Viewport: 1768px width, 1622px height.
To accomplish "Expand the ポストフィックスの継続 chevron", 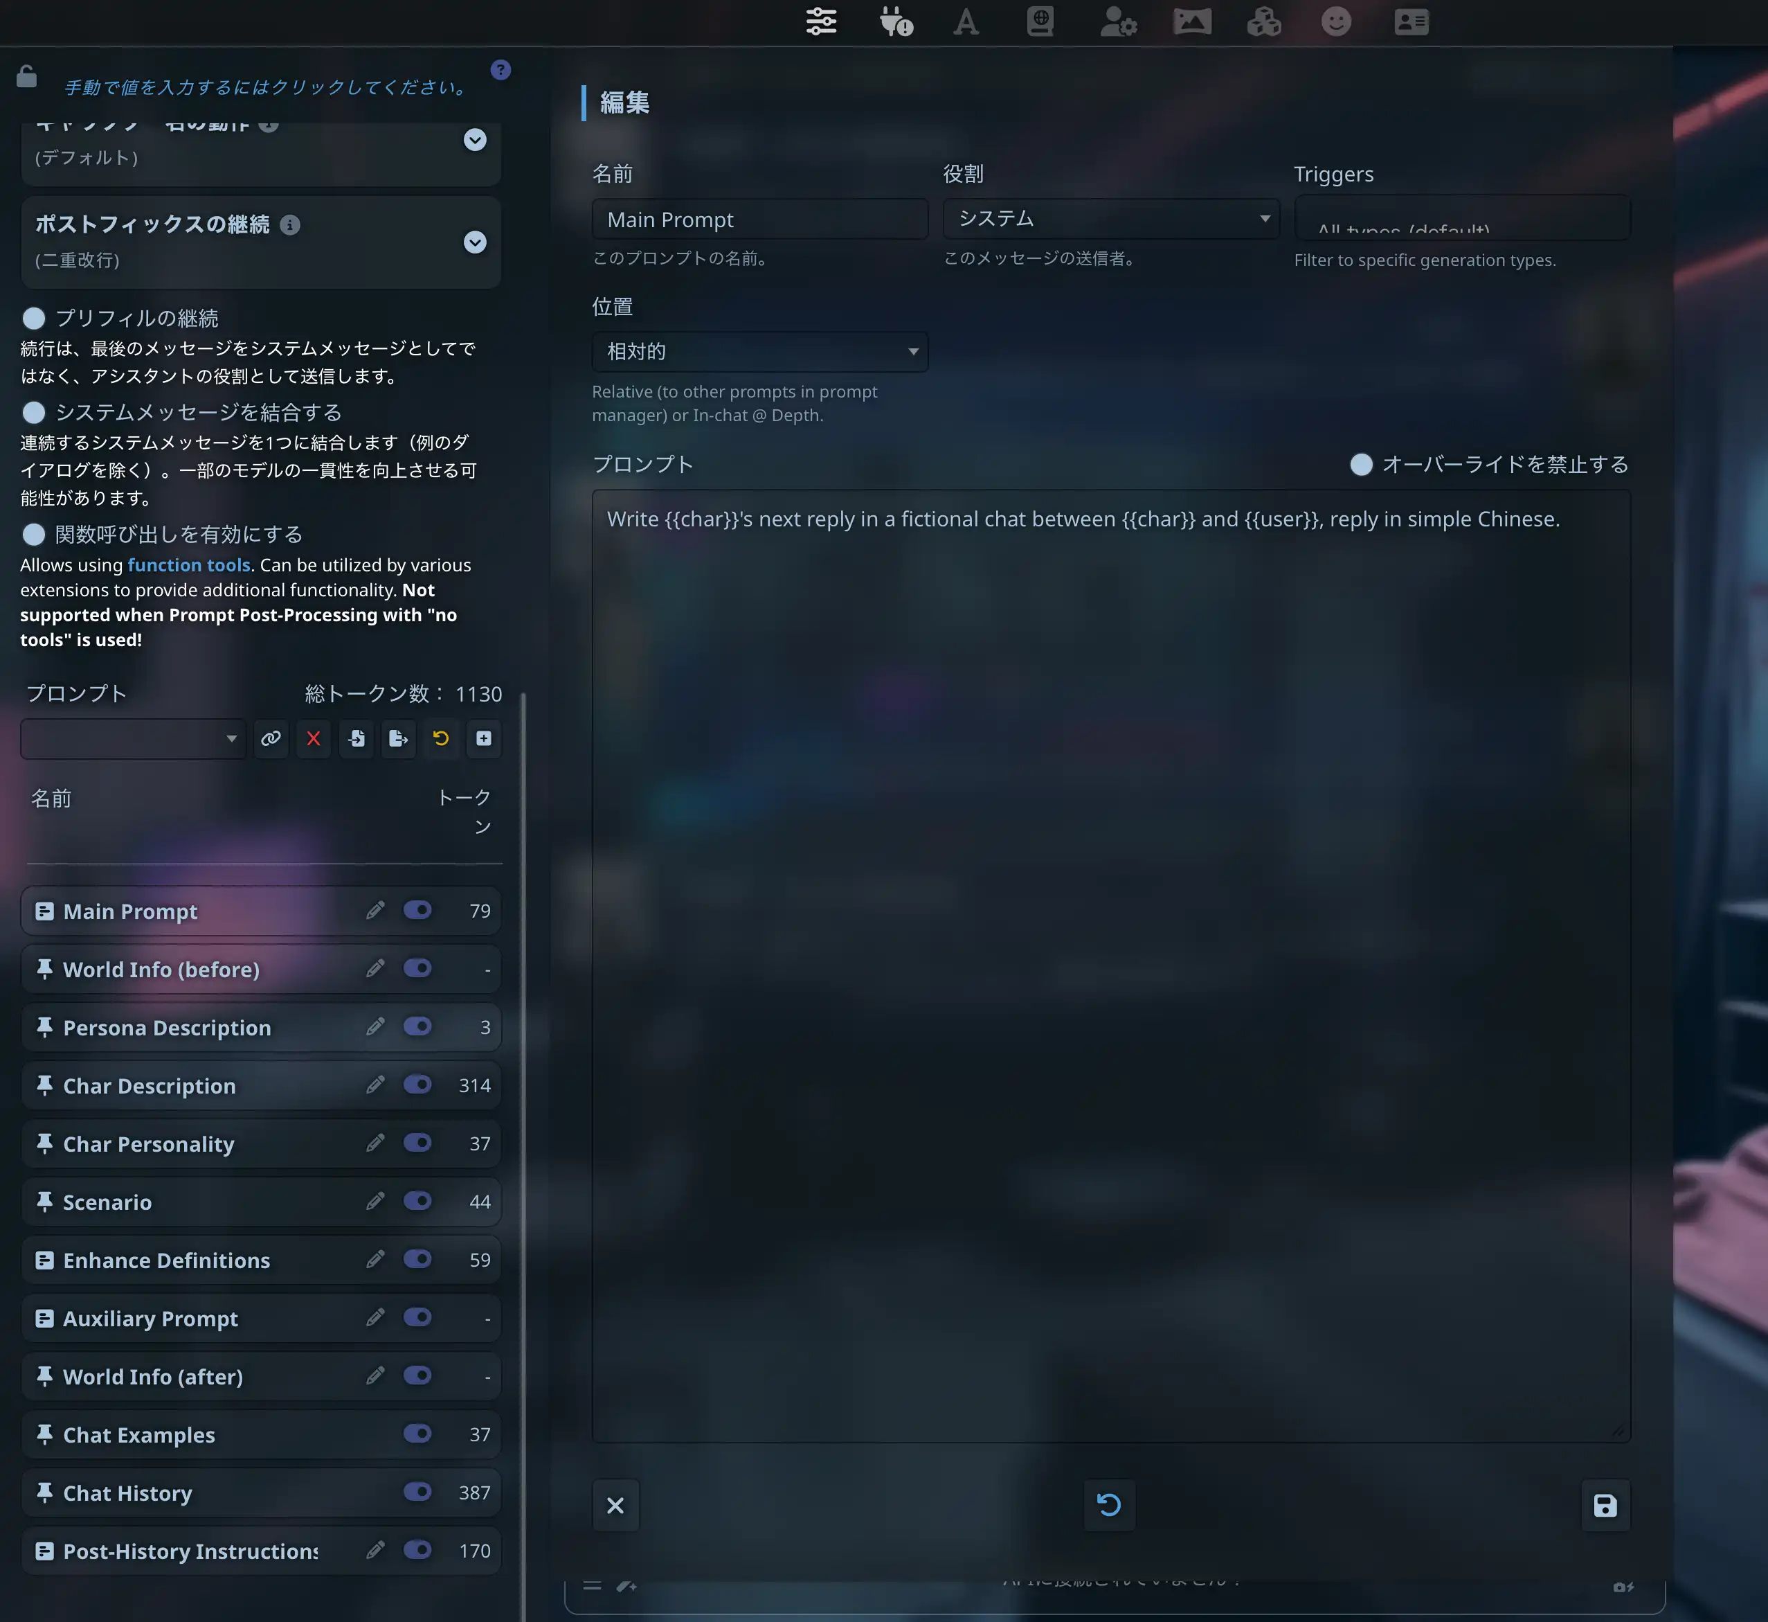I will (475, 242).
